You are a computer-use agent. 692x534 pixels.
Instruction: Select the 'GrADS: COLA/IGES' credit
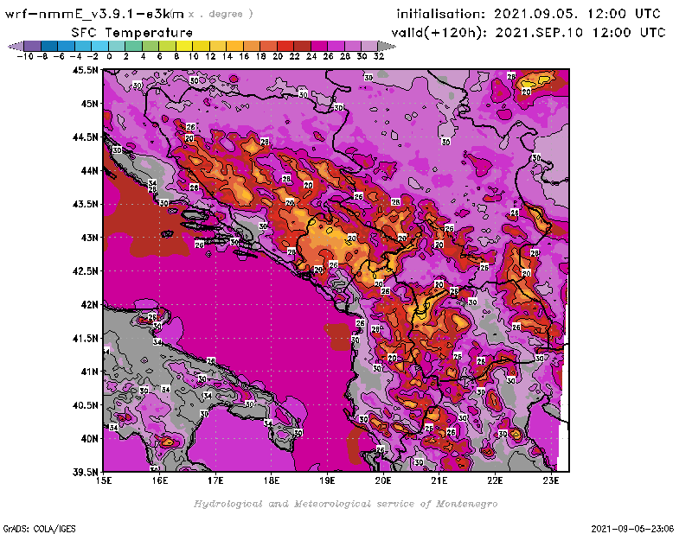[39, 529]
